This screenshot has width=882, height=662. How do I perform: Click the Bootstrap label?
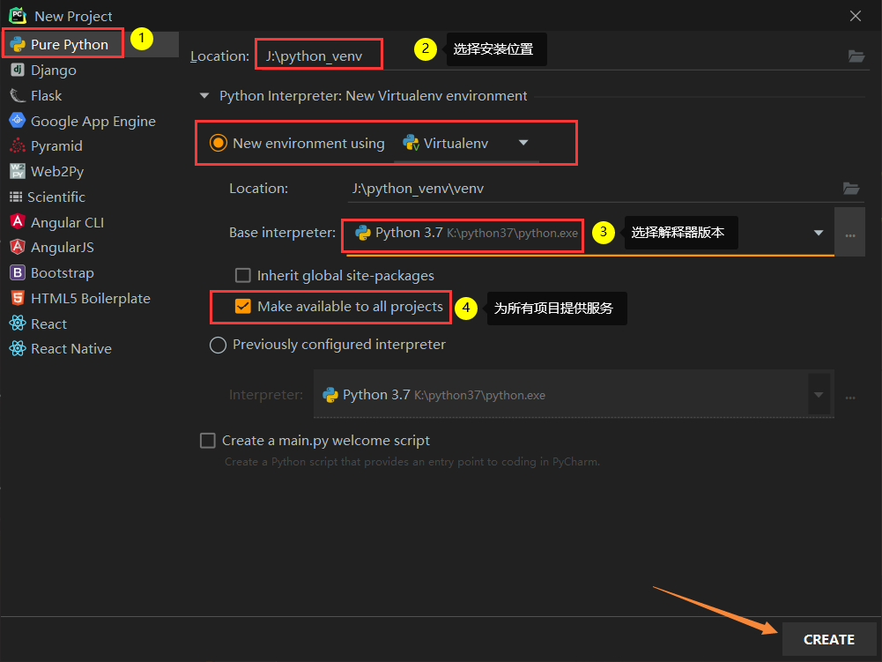point(63,273)
